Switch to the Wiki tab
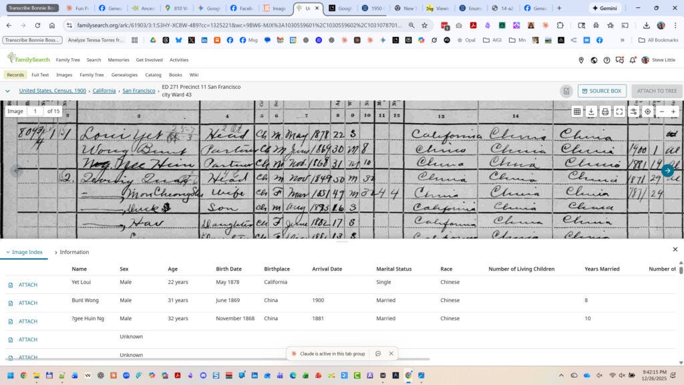 click(194, 75)
